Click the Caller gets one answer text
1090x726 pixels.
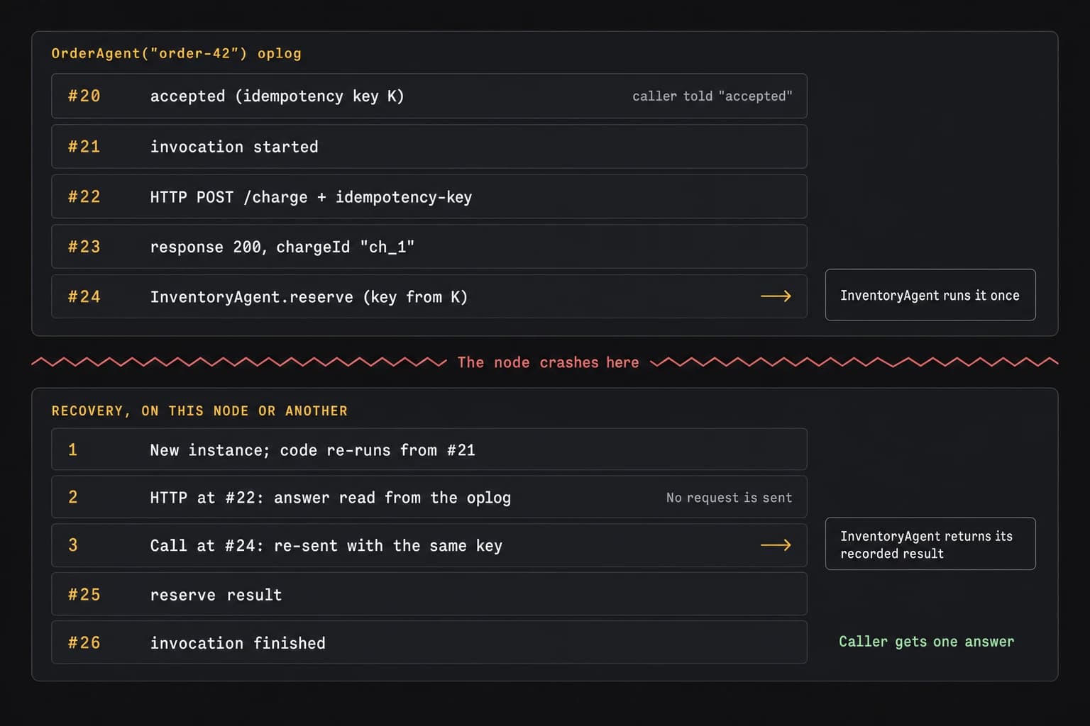[926, 642]
